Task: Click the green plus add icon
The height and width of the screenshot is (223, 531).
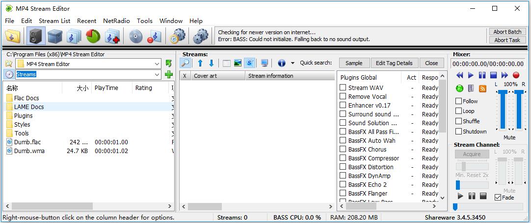Action: point(169,74)
